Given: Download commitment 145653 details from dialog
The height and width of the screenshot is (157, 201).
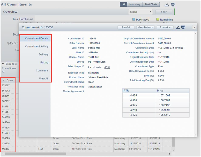Looking at the screenshot, I should (177, 27).
